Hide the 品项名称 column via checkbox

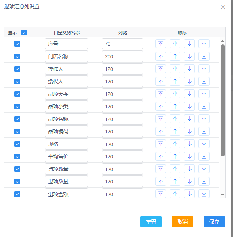17,119
